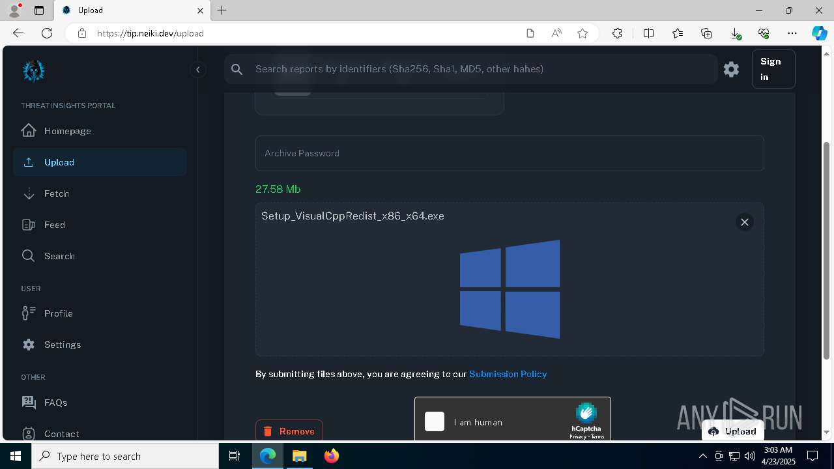
Task: Select Upload in the sidebar
Action: pyautogui.click(x=100, y=162)
